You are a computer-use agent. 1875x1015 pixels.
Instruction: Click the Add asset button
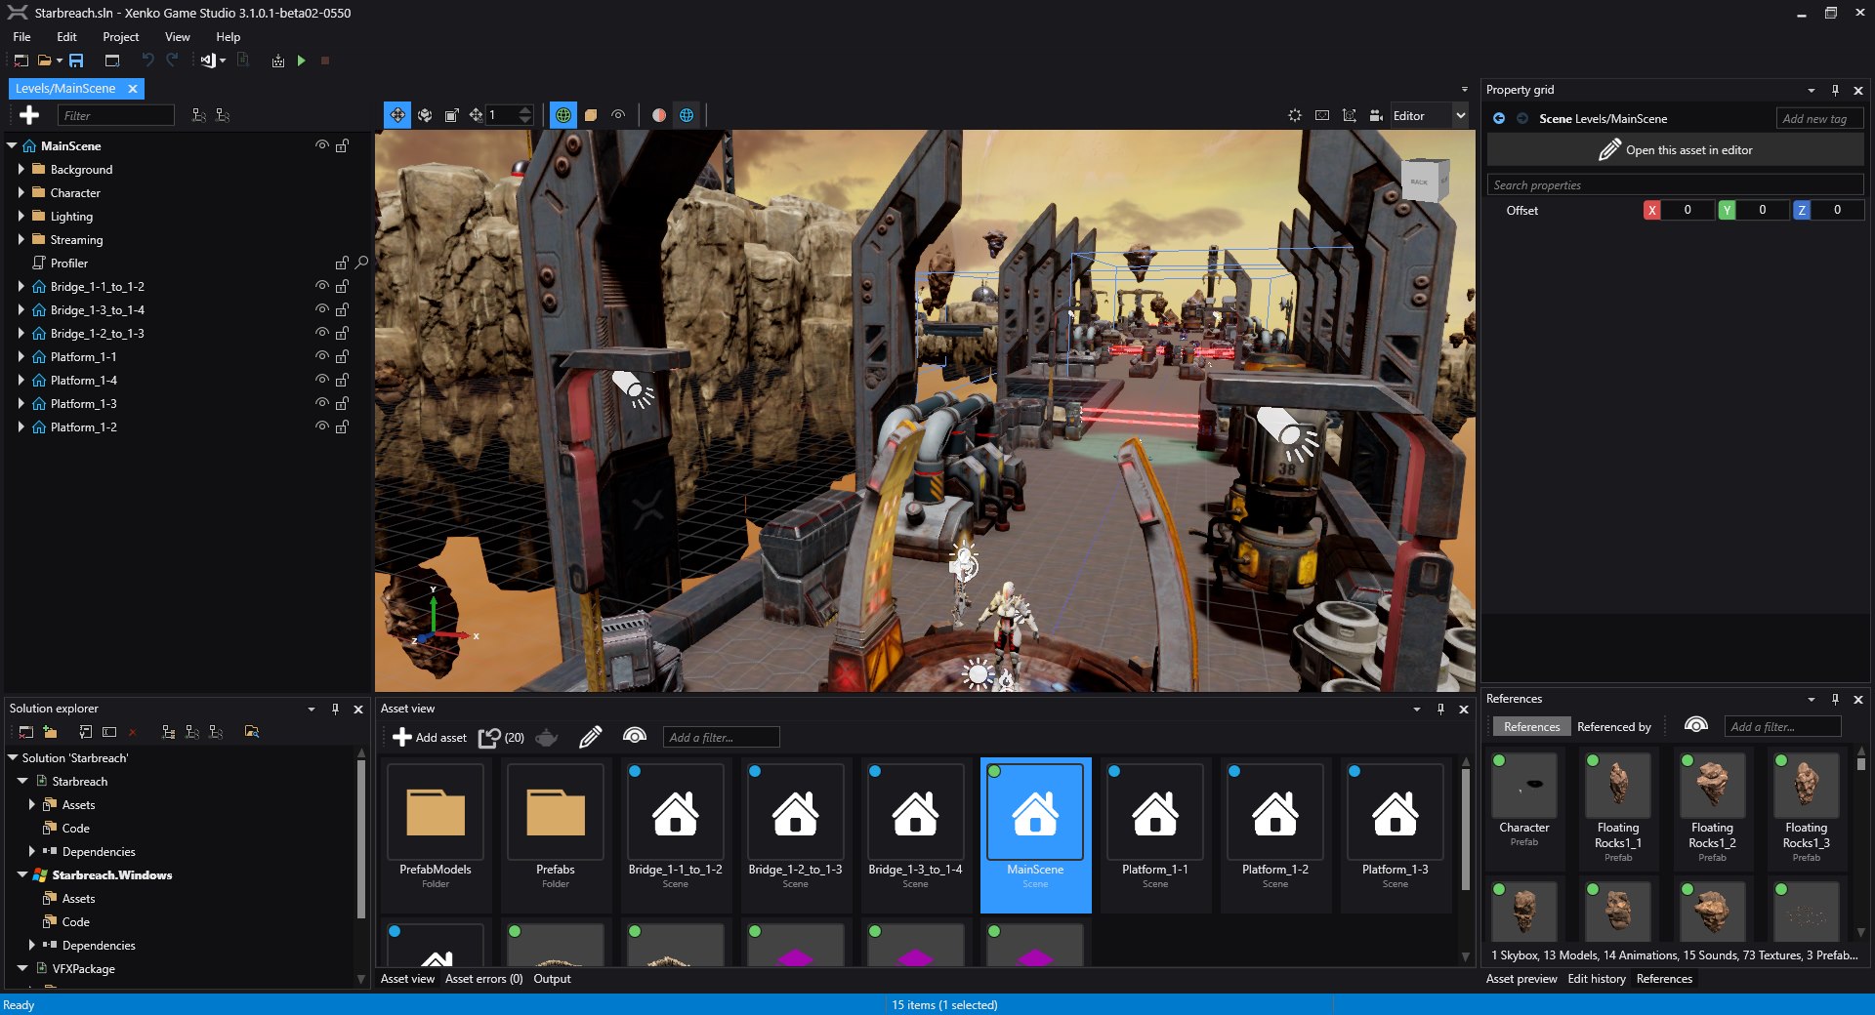click(430, 737)
